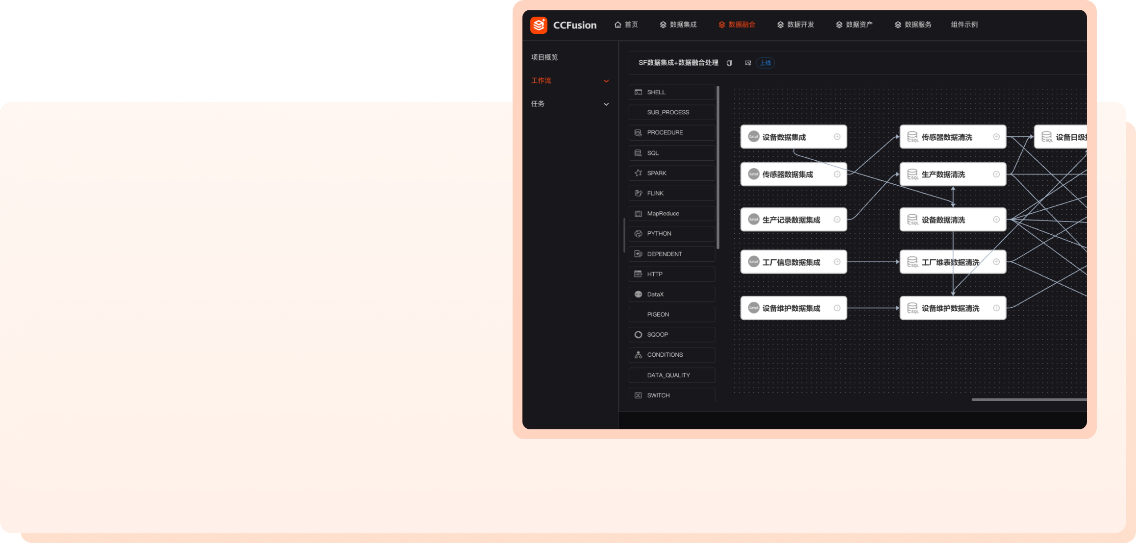Click the SQL database icon in palette
This screenshot has height=543, width=1136.
coord(638,153)
